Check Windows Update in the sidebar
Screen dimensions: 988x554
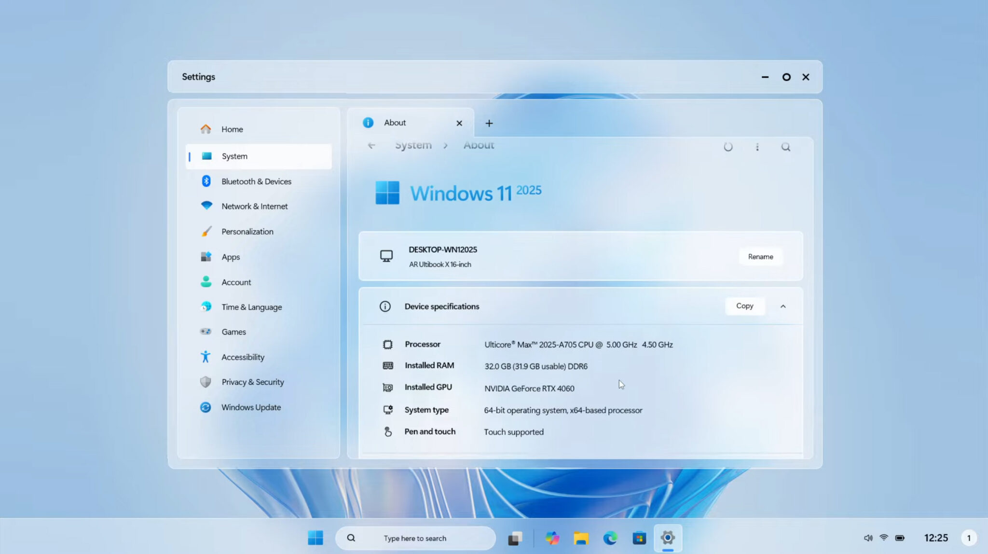[251, 407]
